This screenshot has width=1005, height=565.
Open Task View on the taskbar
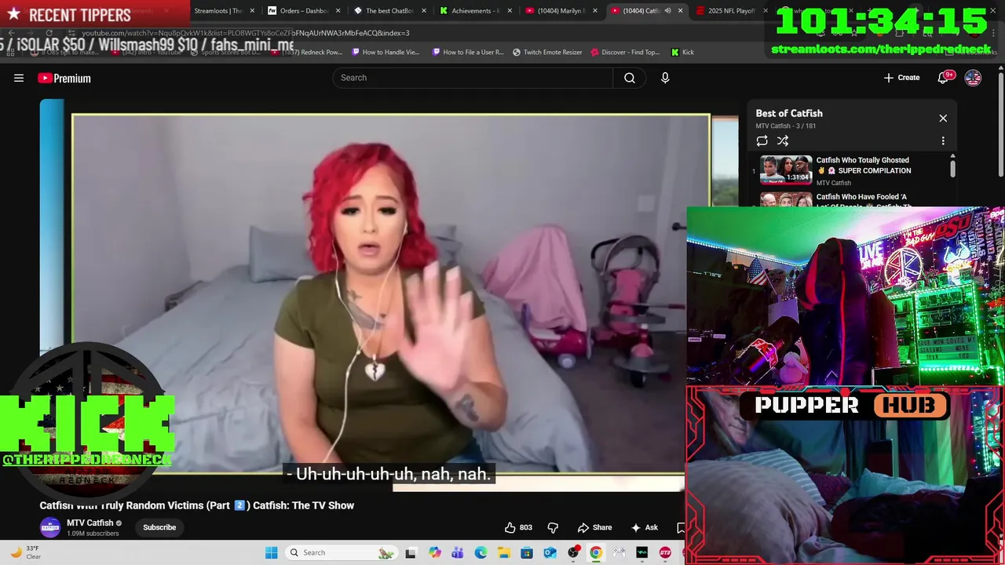411,552
